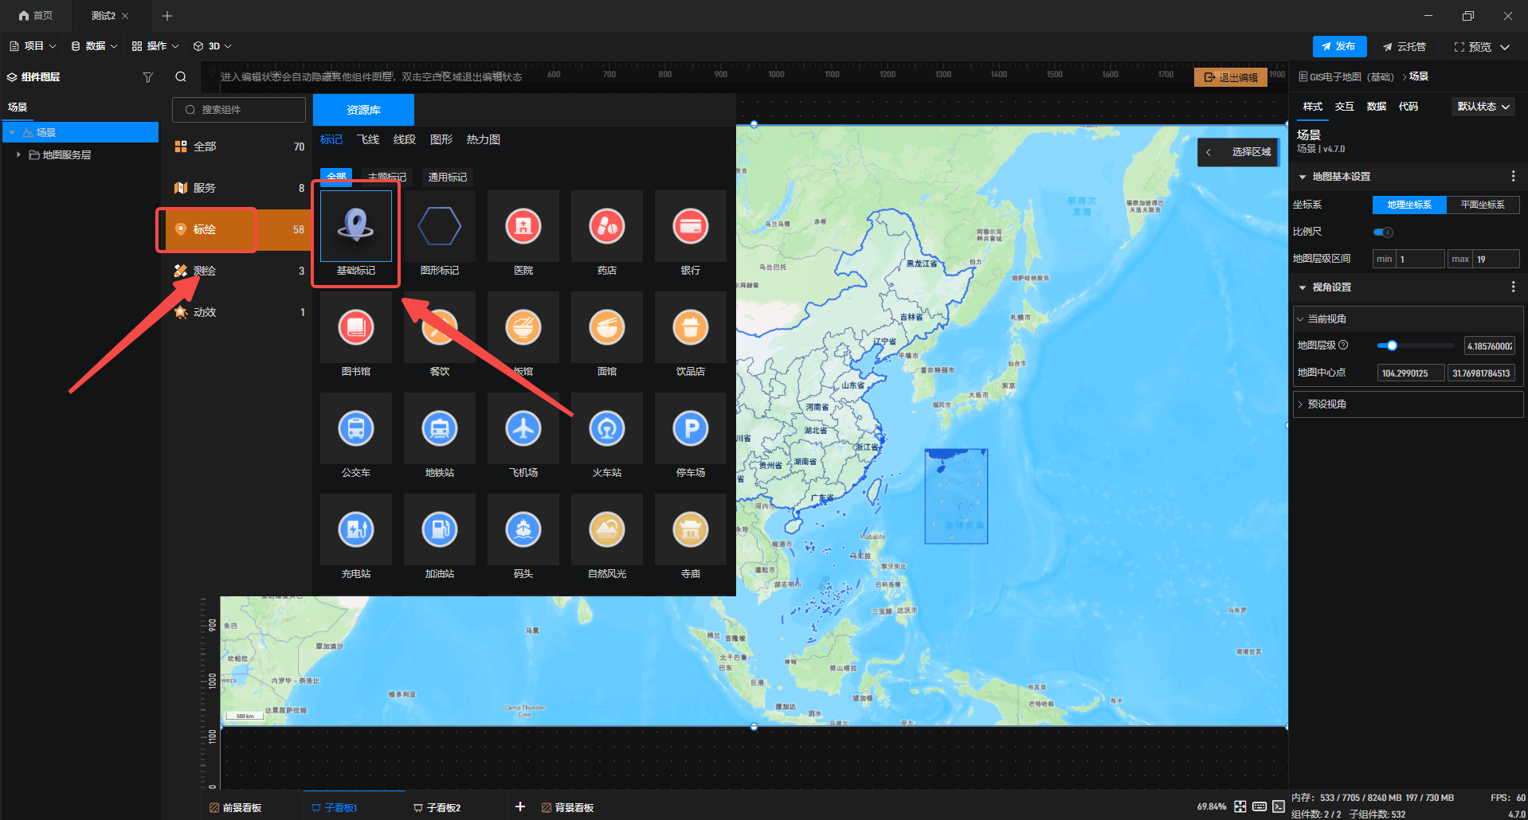Choose the 停车场 parking marker icon

690,429
